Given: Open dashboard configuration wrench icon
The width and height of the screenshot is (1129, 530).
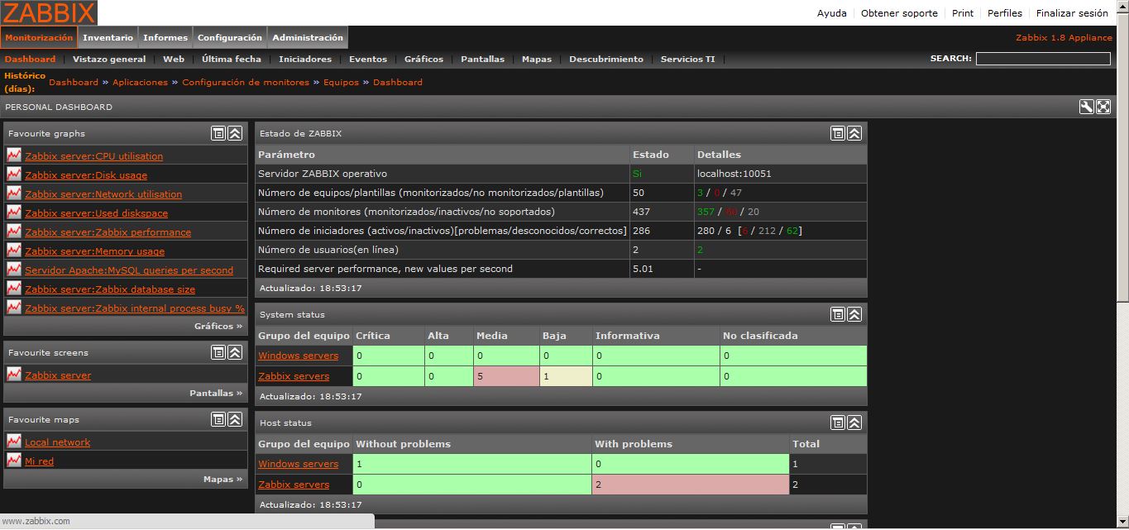Looking at the screenshot, I should click(1087, 107).
